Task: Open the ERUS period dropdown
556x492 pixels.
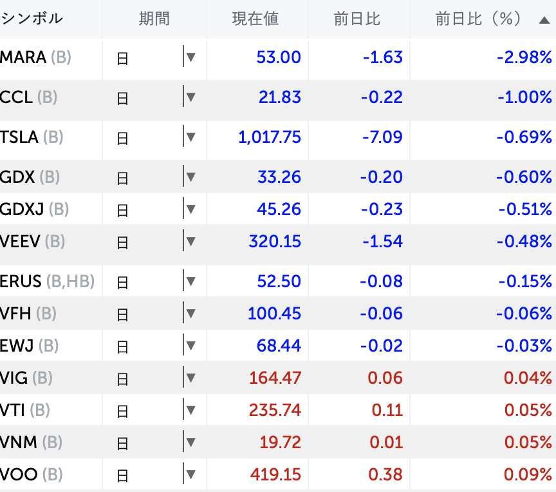Action: [x=190, y=281]
